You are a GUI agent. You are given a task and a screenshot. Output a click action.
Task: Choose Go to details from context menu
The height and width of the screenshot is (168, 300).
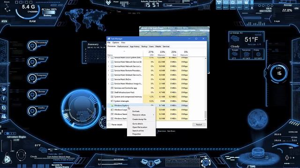(142, 124)
